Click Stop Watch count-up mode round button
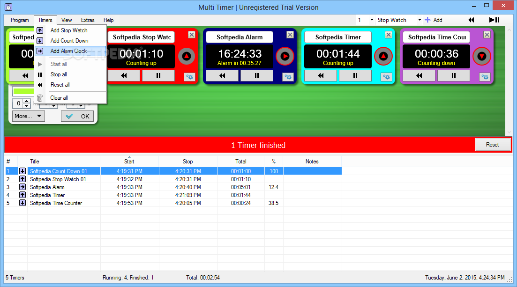The height and width of the screenshot is (287, 517). [x=187, y=56]
